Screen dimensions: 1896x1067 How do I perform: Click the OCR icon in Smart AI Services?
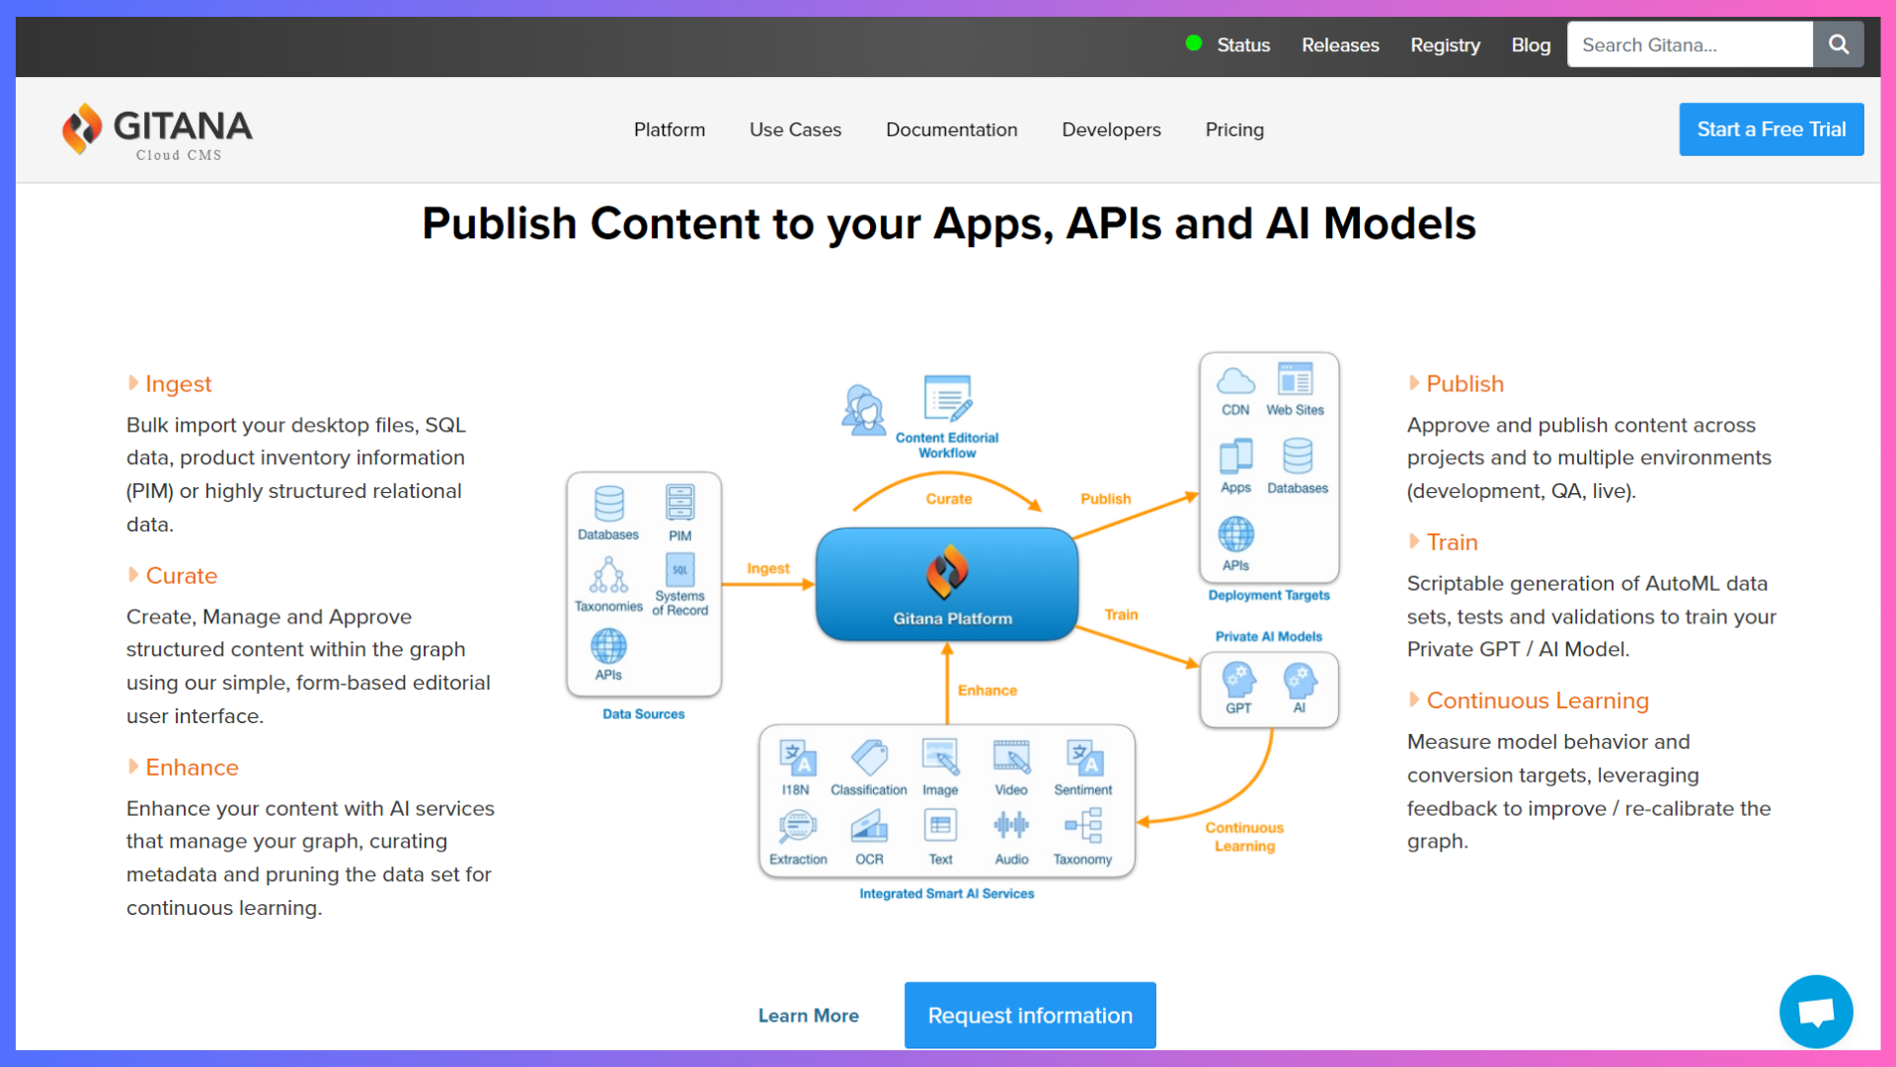[869, 826]
